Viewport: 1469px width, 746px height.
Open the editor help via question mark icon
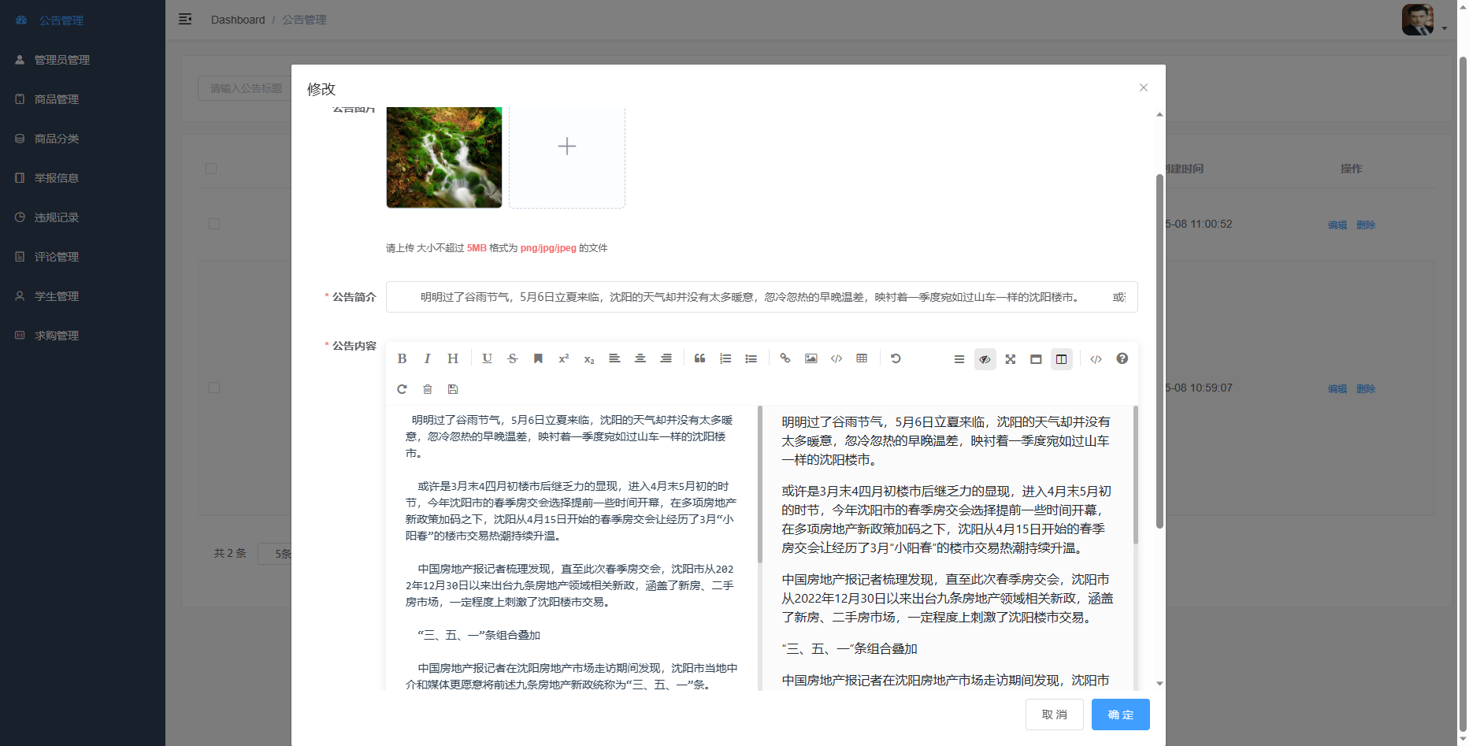pyautogui.click(x=1122, y=358)
